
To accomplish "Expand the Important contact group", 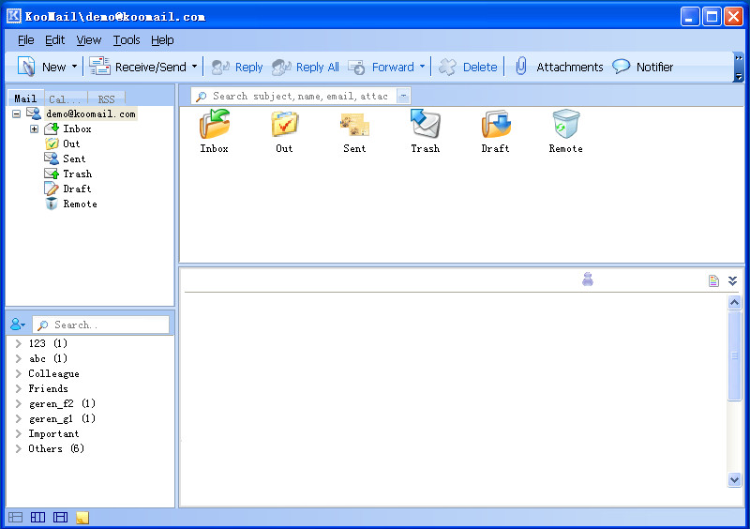I will [19, 433].
